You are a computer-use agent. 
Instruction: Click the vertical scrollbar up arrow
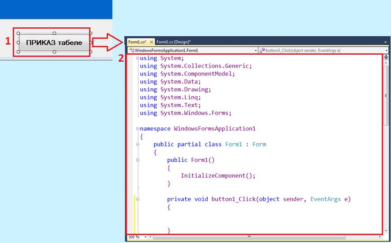tap(386, 63)
